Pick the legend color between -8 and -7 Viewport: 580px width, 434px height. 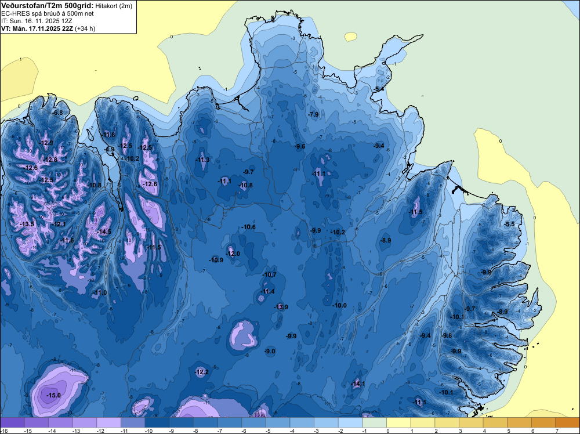pyautogui.click(x=205, y=422)
